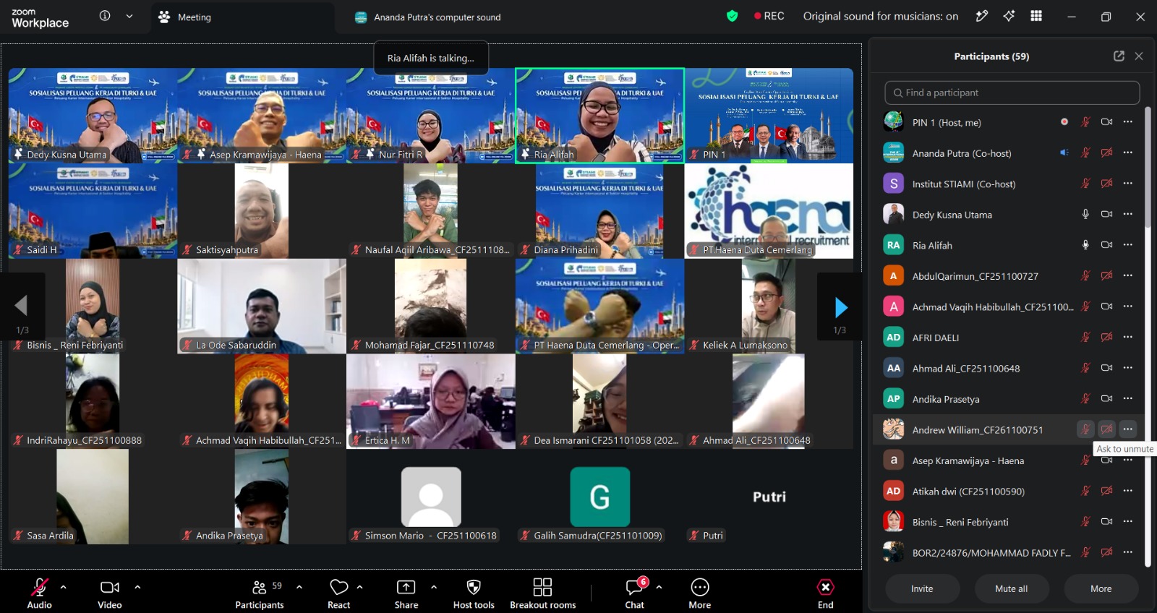Go to previous gallery page

(22, 307)
